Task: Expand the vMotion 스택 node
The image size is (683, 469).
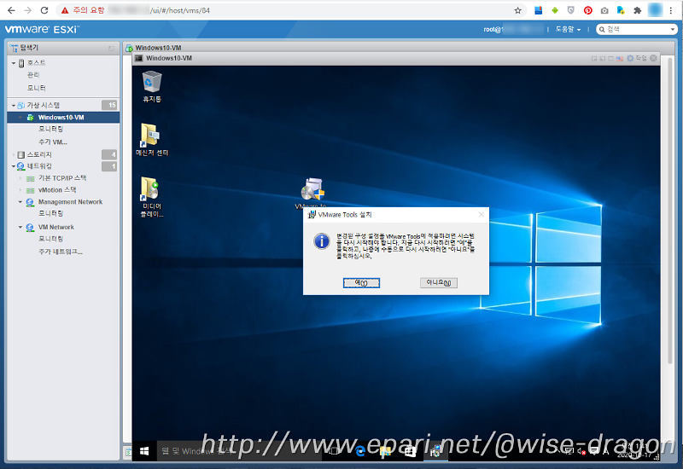Action: point(20,190)
